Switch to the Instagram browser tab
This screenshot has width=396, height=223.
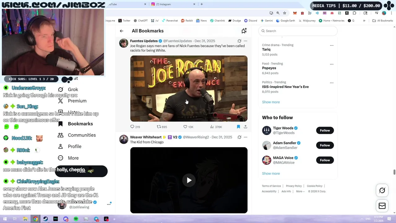click(x=174, y=4)
